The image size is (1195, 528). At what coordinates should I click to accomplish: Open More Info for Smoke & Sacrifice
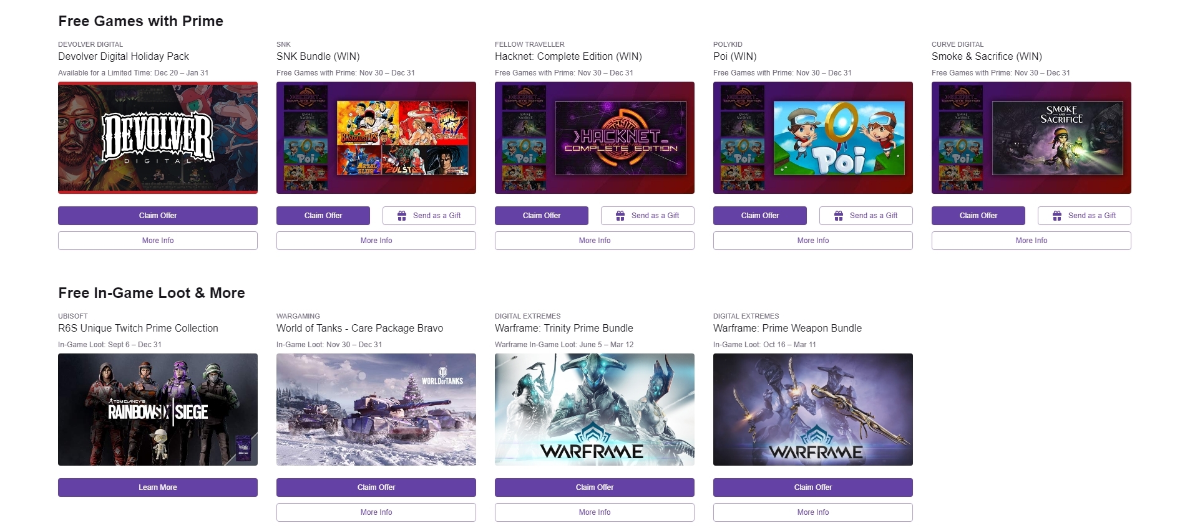[x=1032, y=241]
